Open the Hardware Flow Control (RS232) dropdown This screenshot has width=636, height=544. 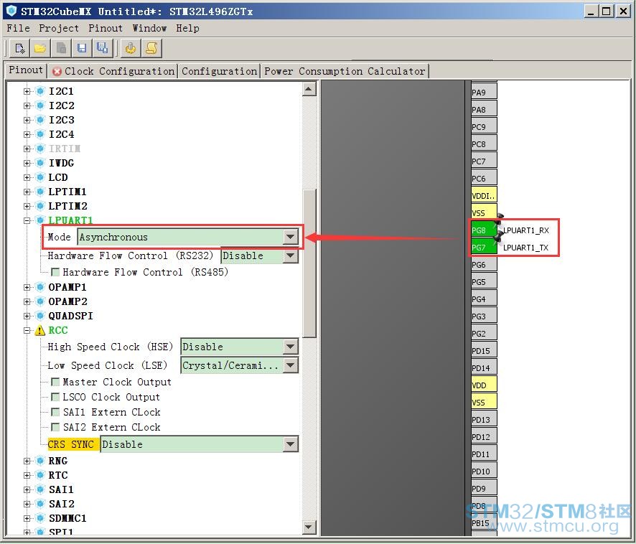pos(291,255)
